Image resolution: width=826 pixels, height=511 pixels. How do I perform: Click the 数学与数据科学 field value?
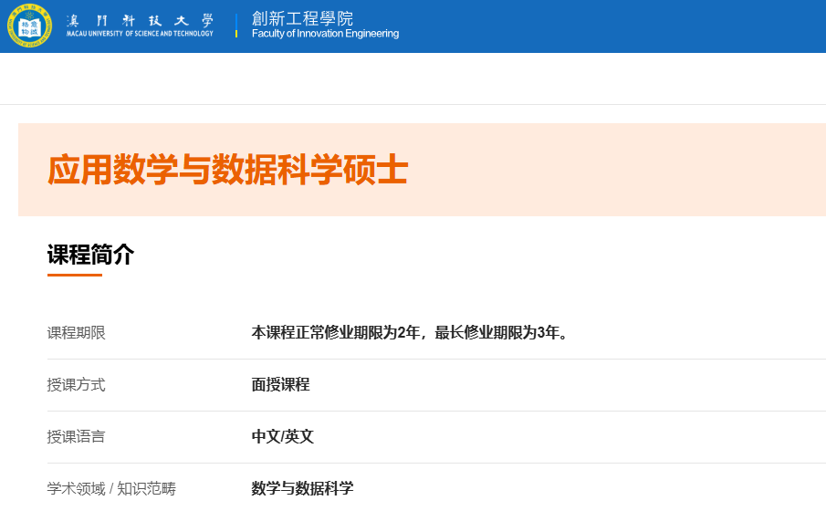click(x=302, y=489)
